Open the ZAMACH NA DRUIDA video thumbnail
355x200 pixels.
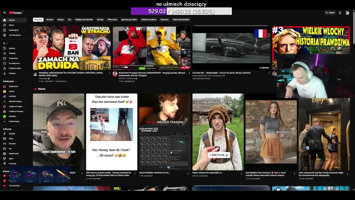click(x=72, y=48)
